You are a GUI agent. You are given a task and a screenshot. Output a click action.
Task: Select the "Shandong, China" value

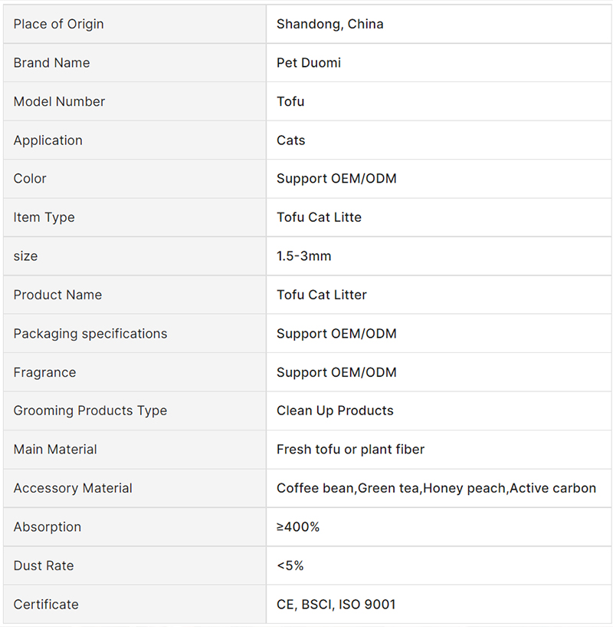click(x=329, y=24)
